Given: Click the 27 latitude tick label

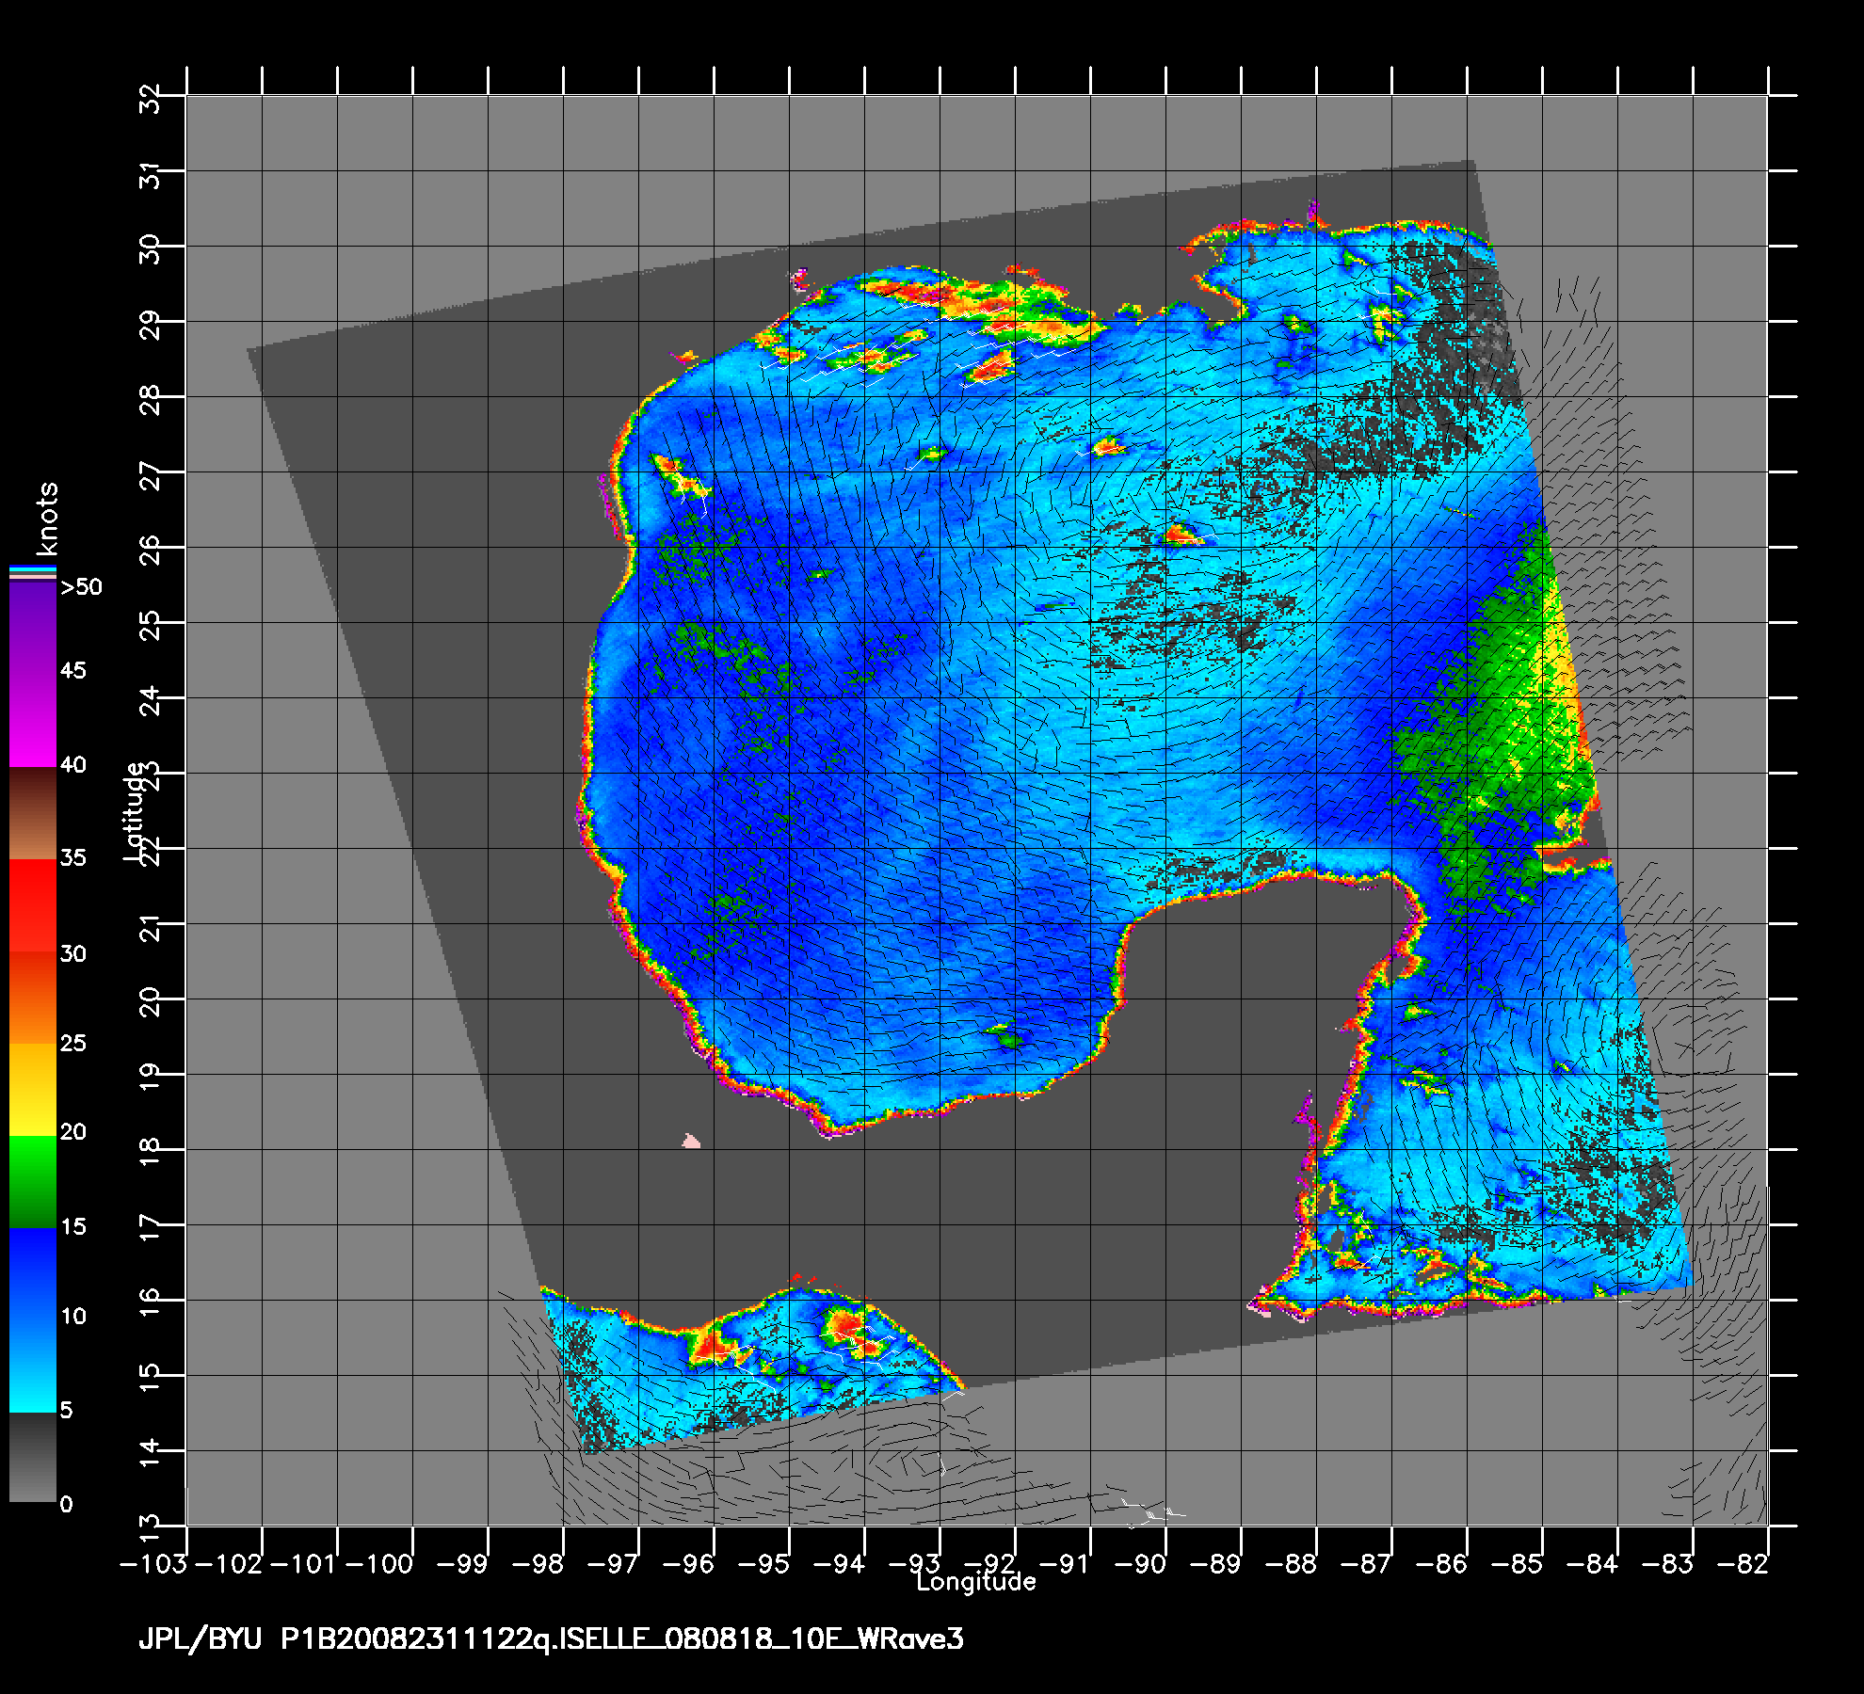Looking at the screenshot, I should pos(150,475).
